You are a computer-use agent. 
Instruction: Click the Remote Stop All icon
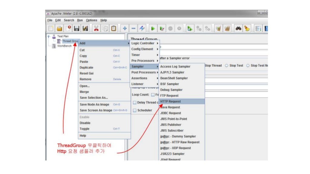[x=199, y=29]
